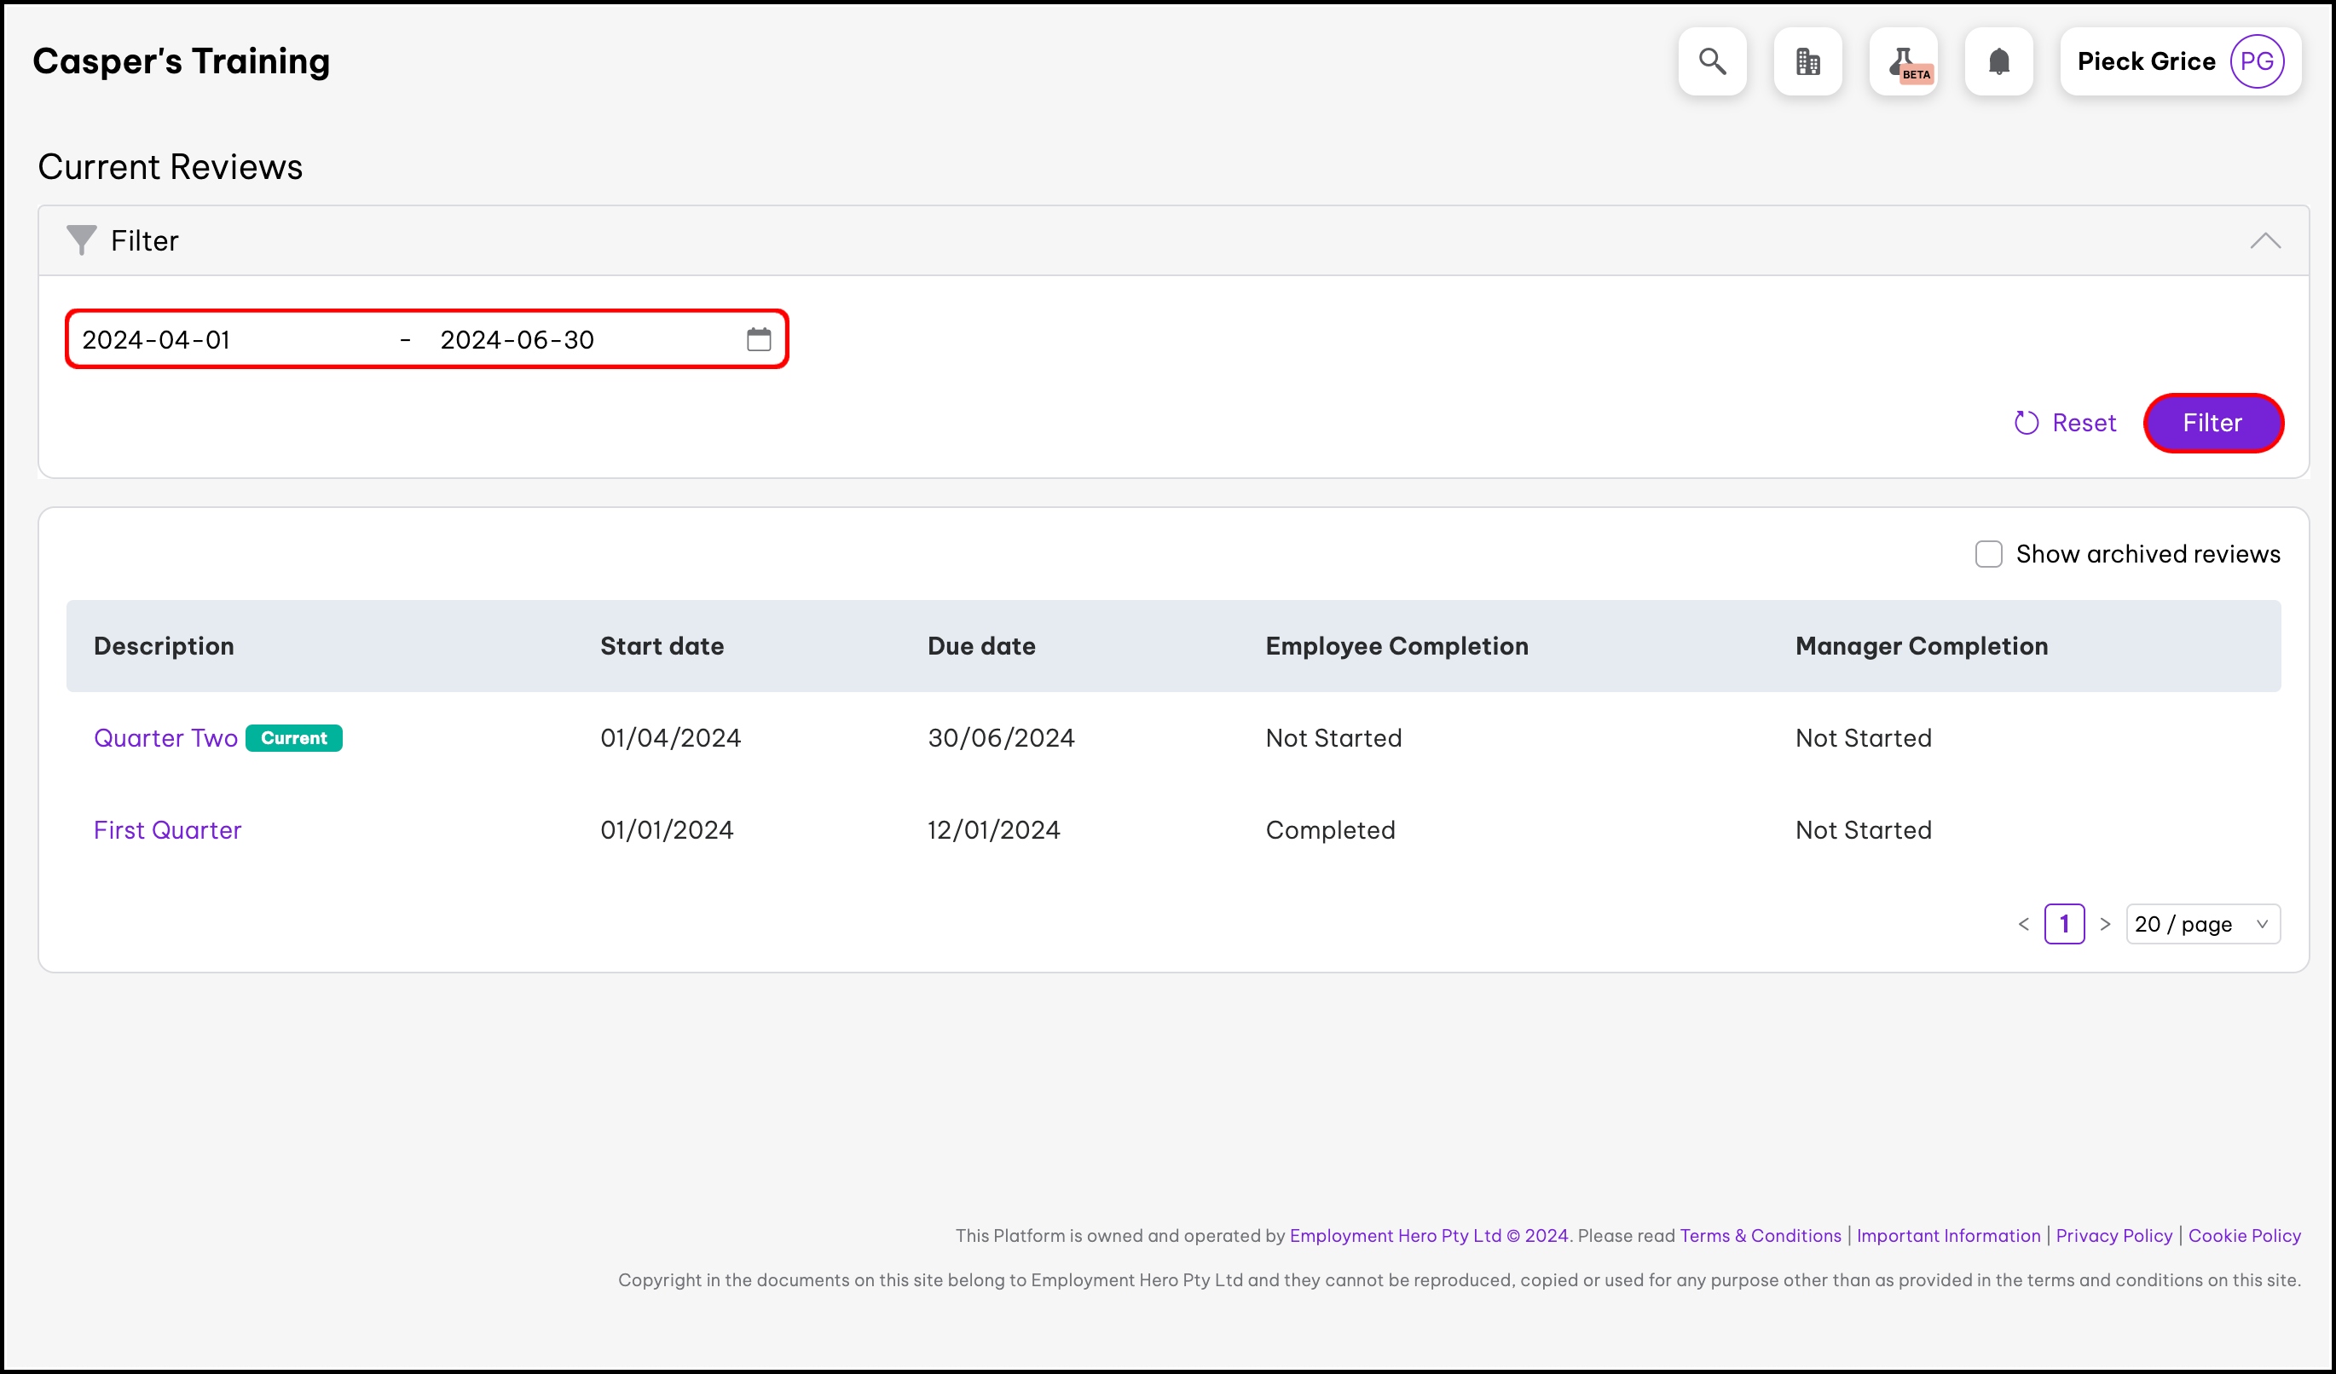Open the Privacy Policy footer link
Image resolution: width=2336 pixels, height=1374 pixels.
(x=2113, y=1235)
